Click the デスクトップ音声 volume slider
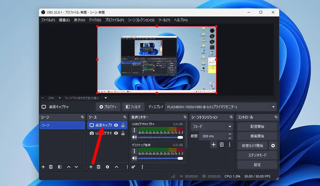The height and width of the screenshot is (186, 320). pyautogui.click(x=160, y=158)
